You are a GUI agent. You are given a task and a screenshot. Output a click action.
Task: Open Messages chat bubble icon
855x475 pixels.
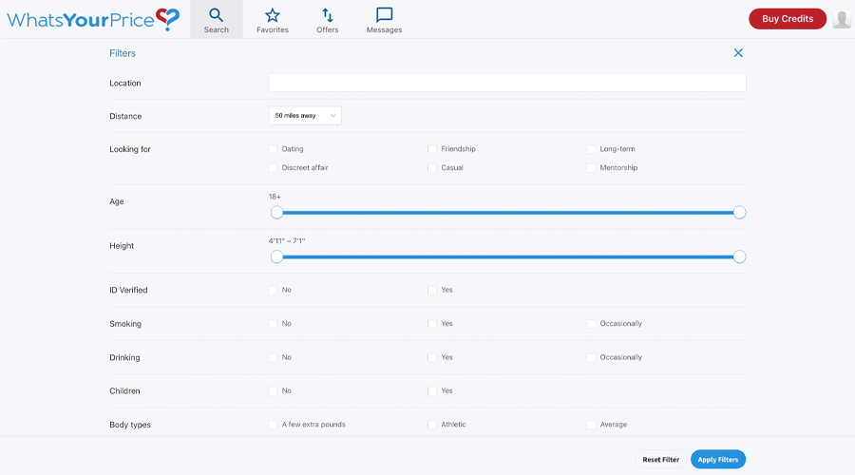click(x=384, y=14)
